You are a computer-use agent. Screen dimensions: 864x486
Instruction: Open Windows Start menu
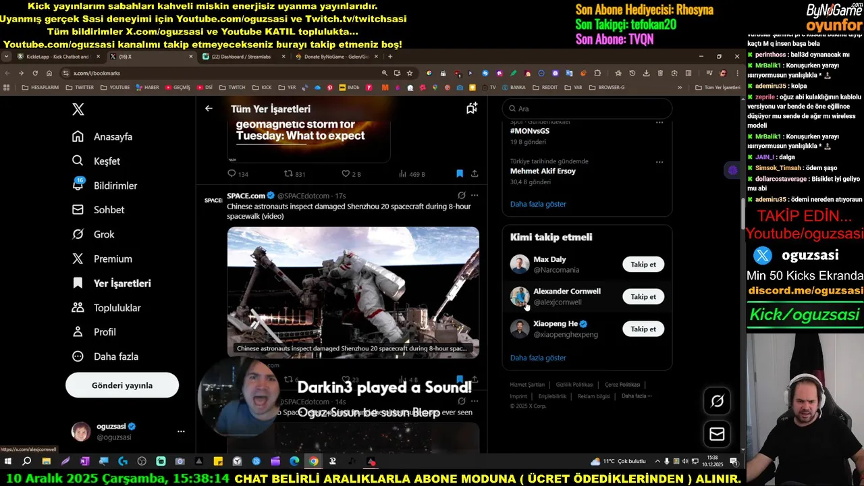pyautogui.click(x=8, y=462)
